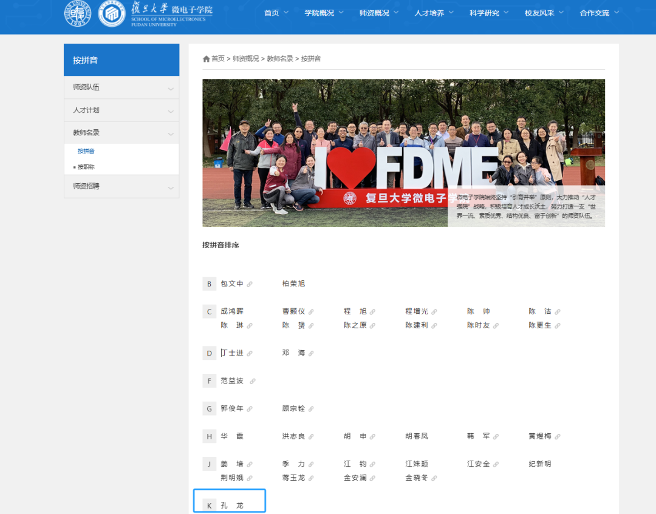The width and height of the screenshot is (656, 514).
Task: Open the link icon beside 包文中
Action: [250, 284]
